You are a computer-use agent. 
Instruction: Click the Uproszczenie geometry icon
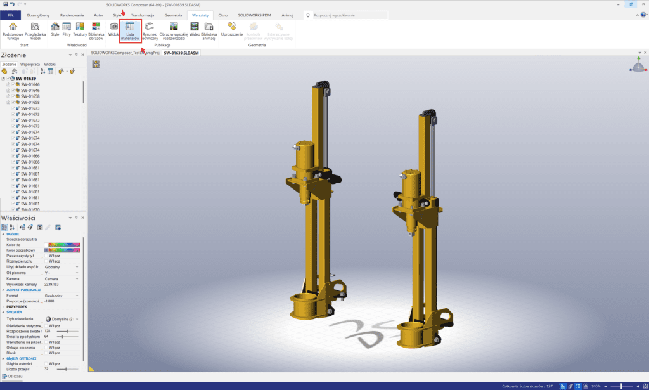click(x=232, y=32)
